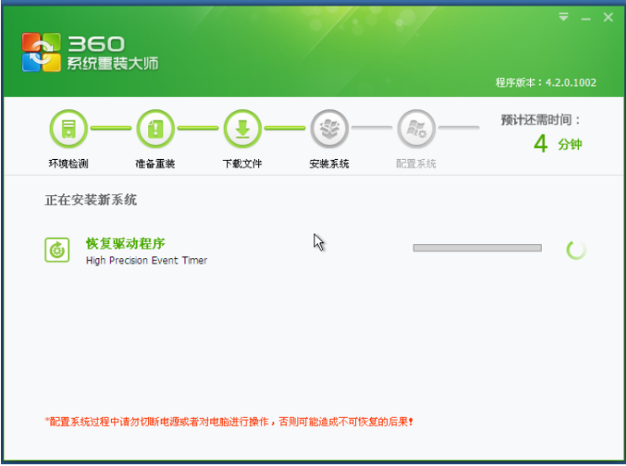Click the program version 4.2.0.1002 text
Screen dimensions: 626x466
point(546,82)
